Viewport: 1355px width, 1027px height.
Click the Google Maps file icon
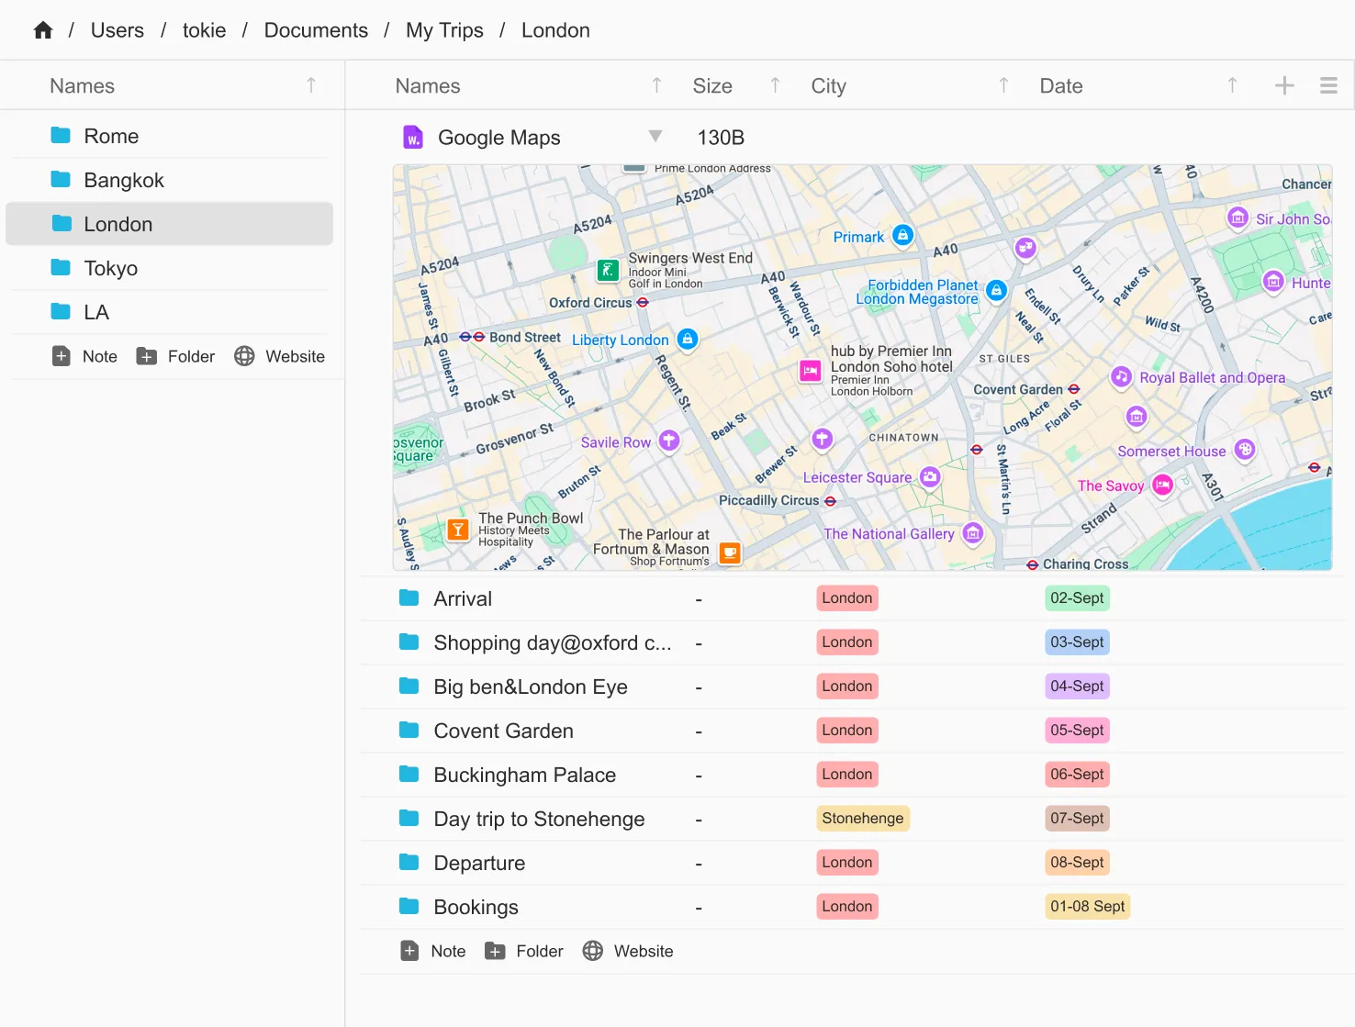pyautogui.click(x=413, y=138)
